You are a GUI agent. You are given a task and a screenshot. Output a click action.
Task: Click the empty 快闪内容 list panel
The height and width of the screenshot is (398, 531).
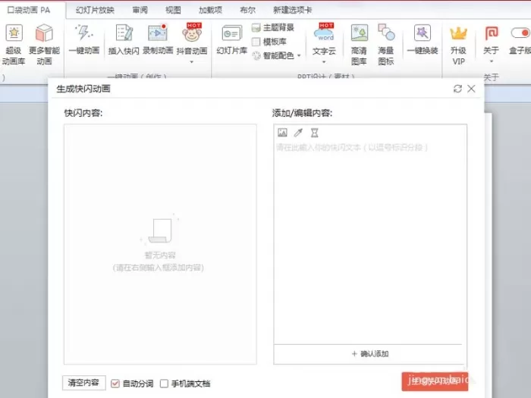click(160, 244)
